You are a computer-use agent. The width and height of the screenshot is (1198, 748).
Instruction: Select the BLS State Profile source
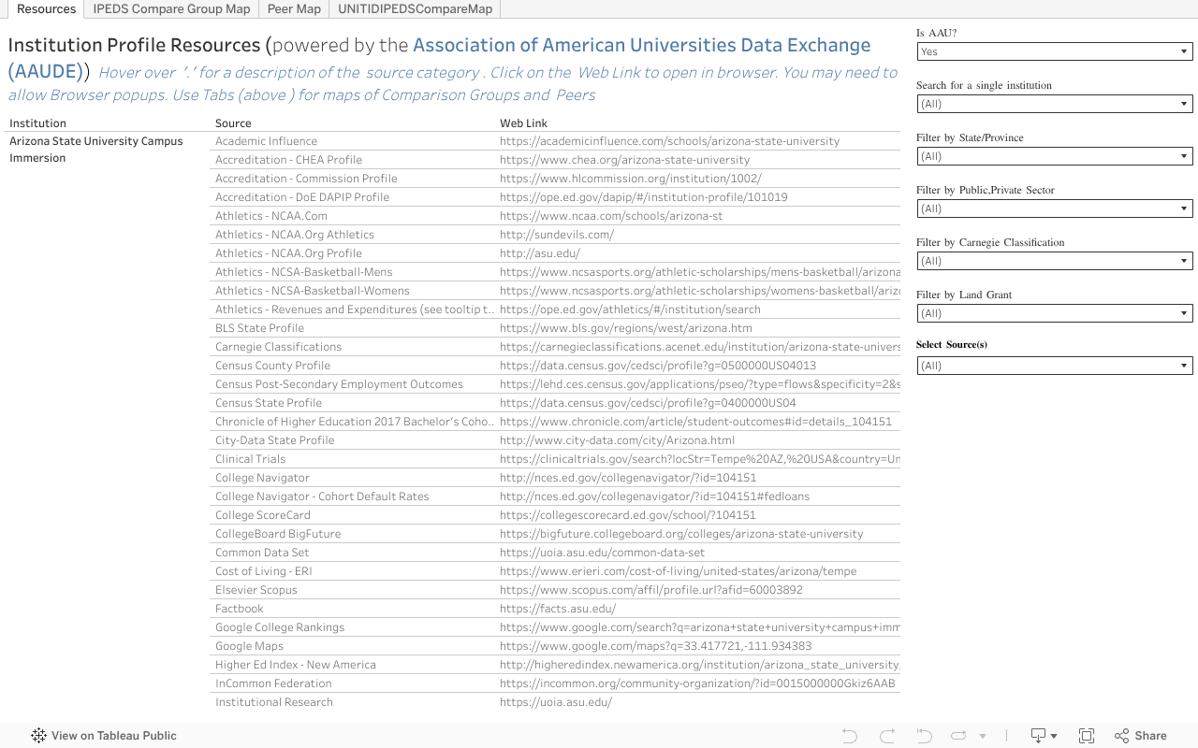coord(259,328)
